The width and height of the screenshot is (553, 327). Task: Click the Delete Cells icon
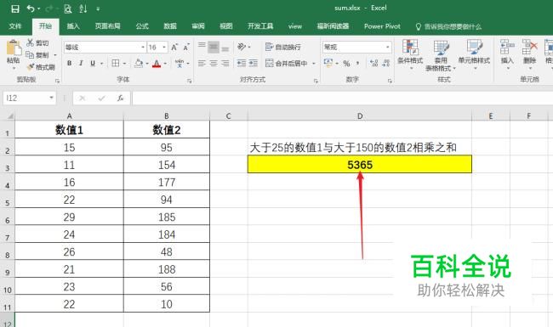pyautogui.click(x=530, y=47)
